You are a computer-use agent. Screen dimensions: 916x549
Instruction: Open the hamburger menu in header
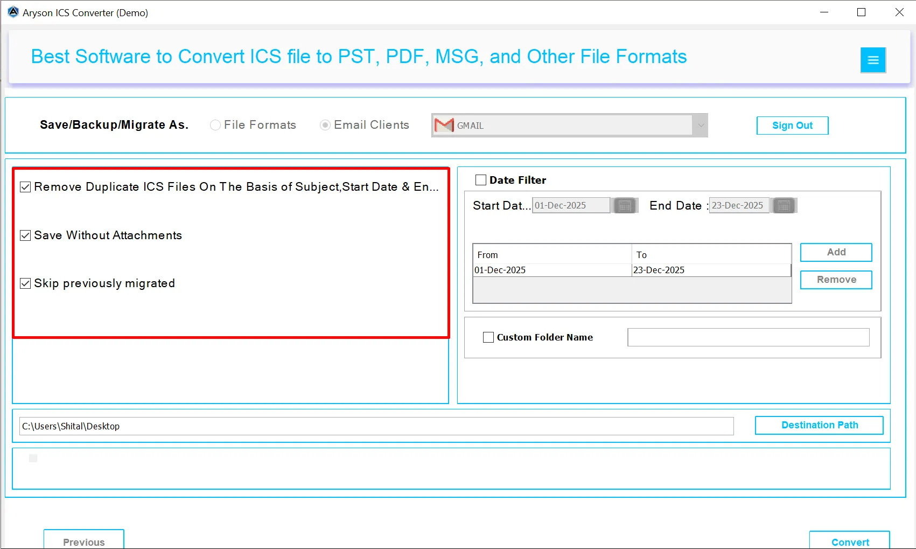coord(873,60)
